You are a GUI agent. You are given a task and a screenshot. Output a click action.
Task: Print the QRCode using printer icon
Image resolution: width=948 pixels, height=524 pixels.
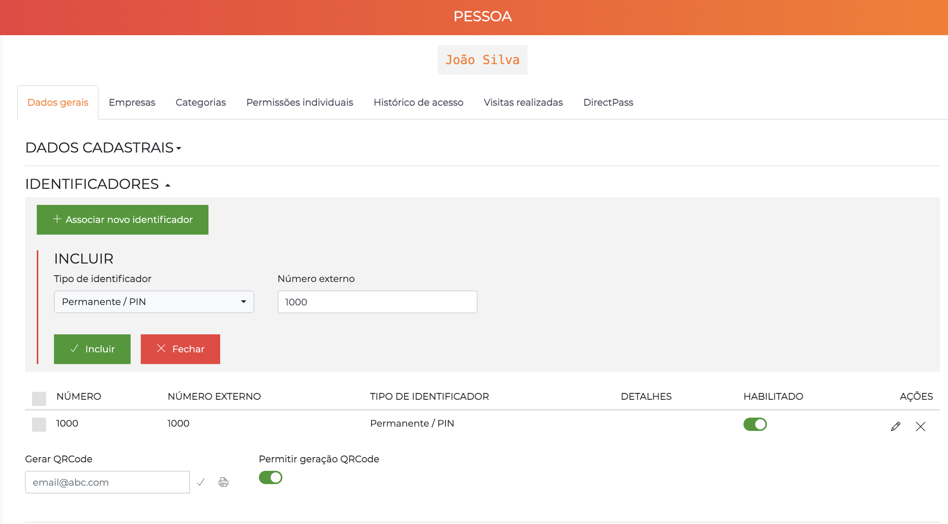[223, 482]
